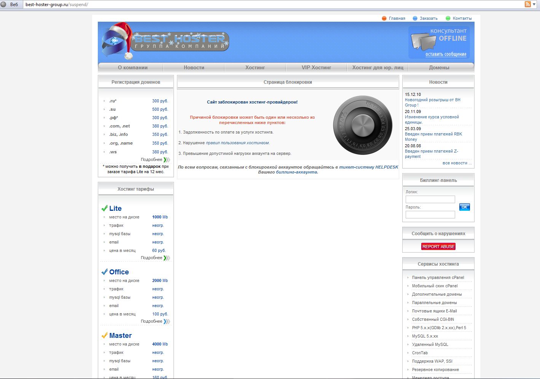
Task: Focus the Пароль input field
Action: pyautogui.click(x=430, y=215)
